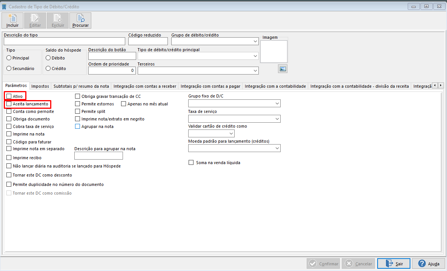The image size is (447, 271).
Task: Toggle Agrupar na nota checkbox
Action: (x=78, y=126)
